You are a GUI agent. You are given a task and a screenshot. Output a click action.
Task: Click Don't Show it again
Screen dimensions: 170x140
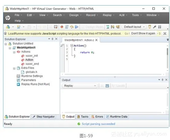click(143, 33)
